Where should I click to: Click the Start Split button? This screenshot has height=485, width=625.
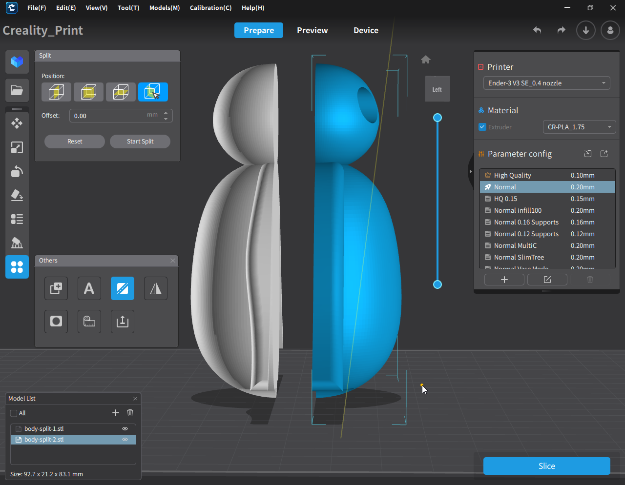pyautogui.click(x=140, y=141)
